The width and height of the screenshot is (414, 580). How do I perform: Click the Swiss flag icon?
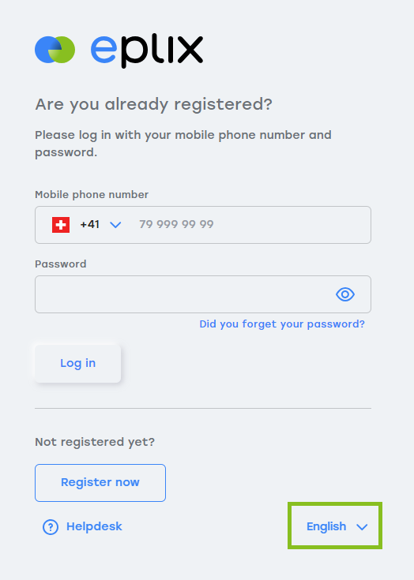coord(61,225)
